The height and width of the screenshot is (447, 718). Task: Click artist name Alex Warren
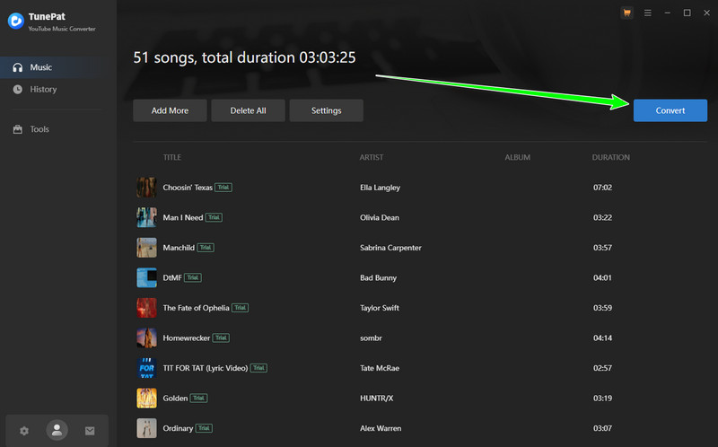(381, 428)
